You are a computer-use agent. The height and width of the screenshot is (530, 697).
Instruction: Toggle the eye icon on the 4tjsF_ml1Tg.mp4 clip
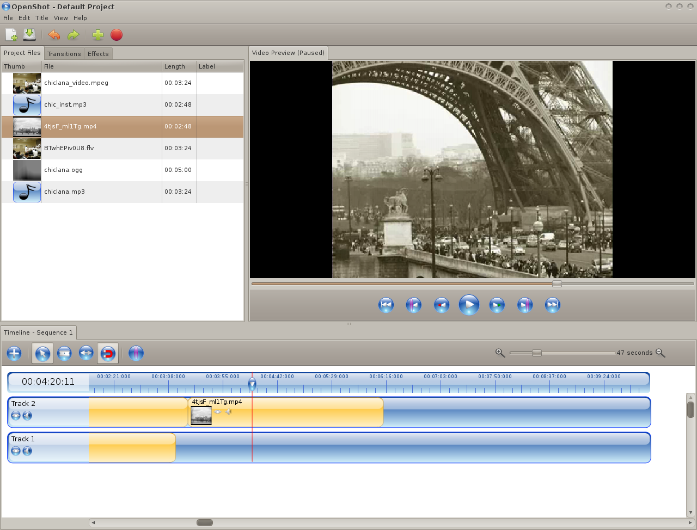point(218,412)
